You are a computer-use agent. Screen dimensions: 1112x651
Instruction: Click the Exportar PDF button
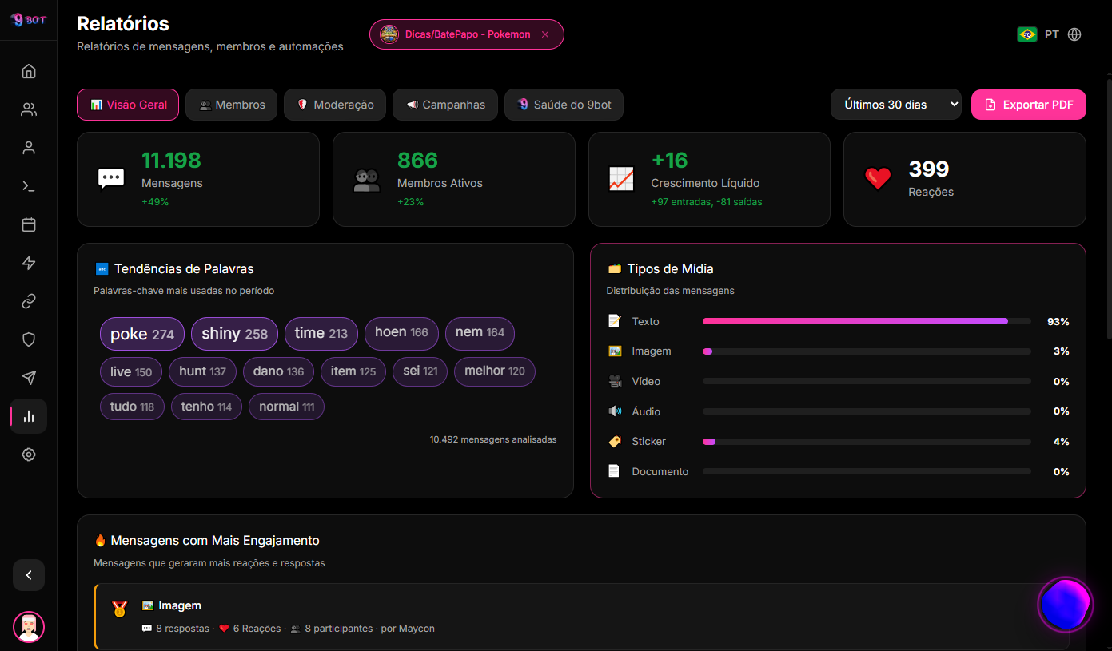pos(1029,105)
